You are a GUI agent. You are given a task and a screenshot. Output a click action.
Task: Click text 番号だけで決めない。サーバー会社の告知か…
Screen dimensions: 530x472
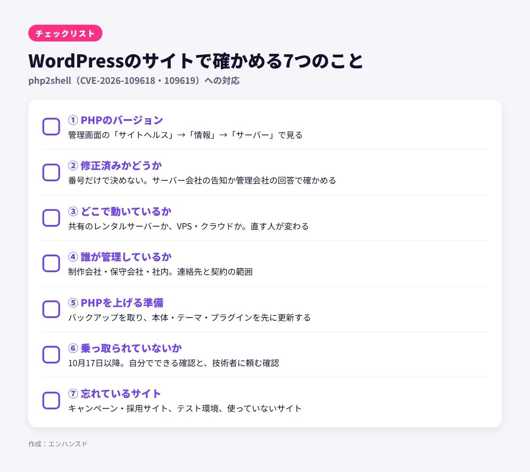coord(202,180)
